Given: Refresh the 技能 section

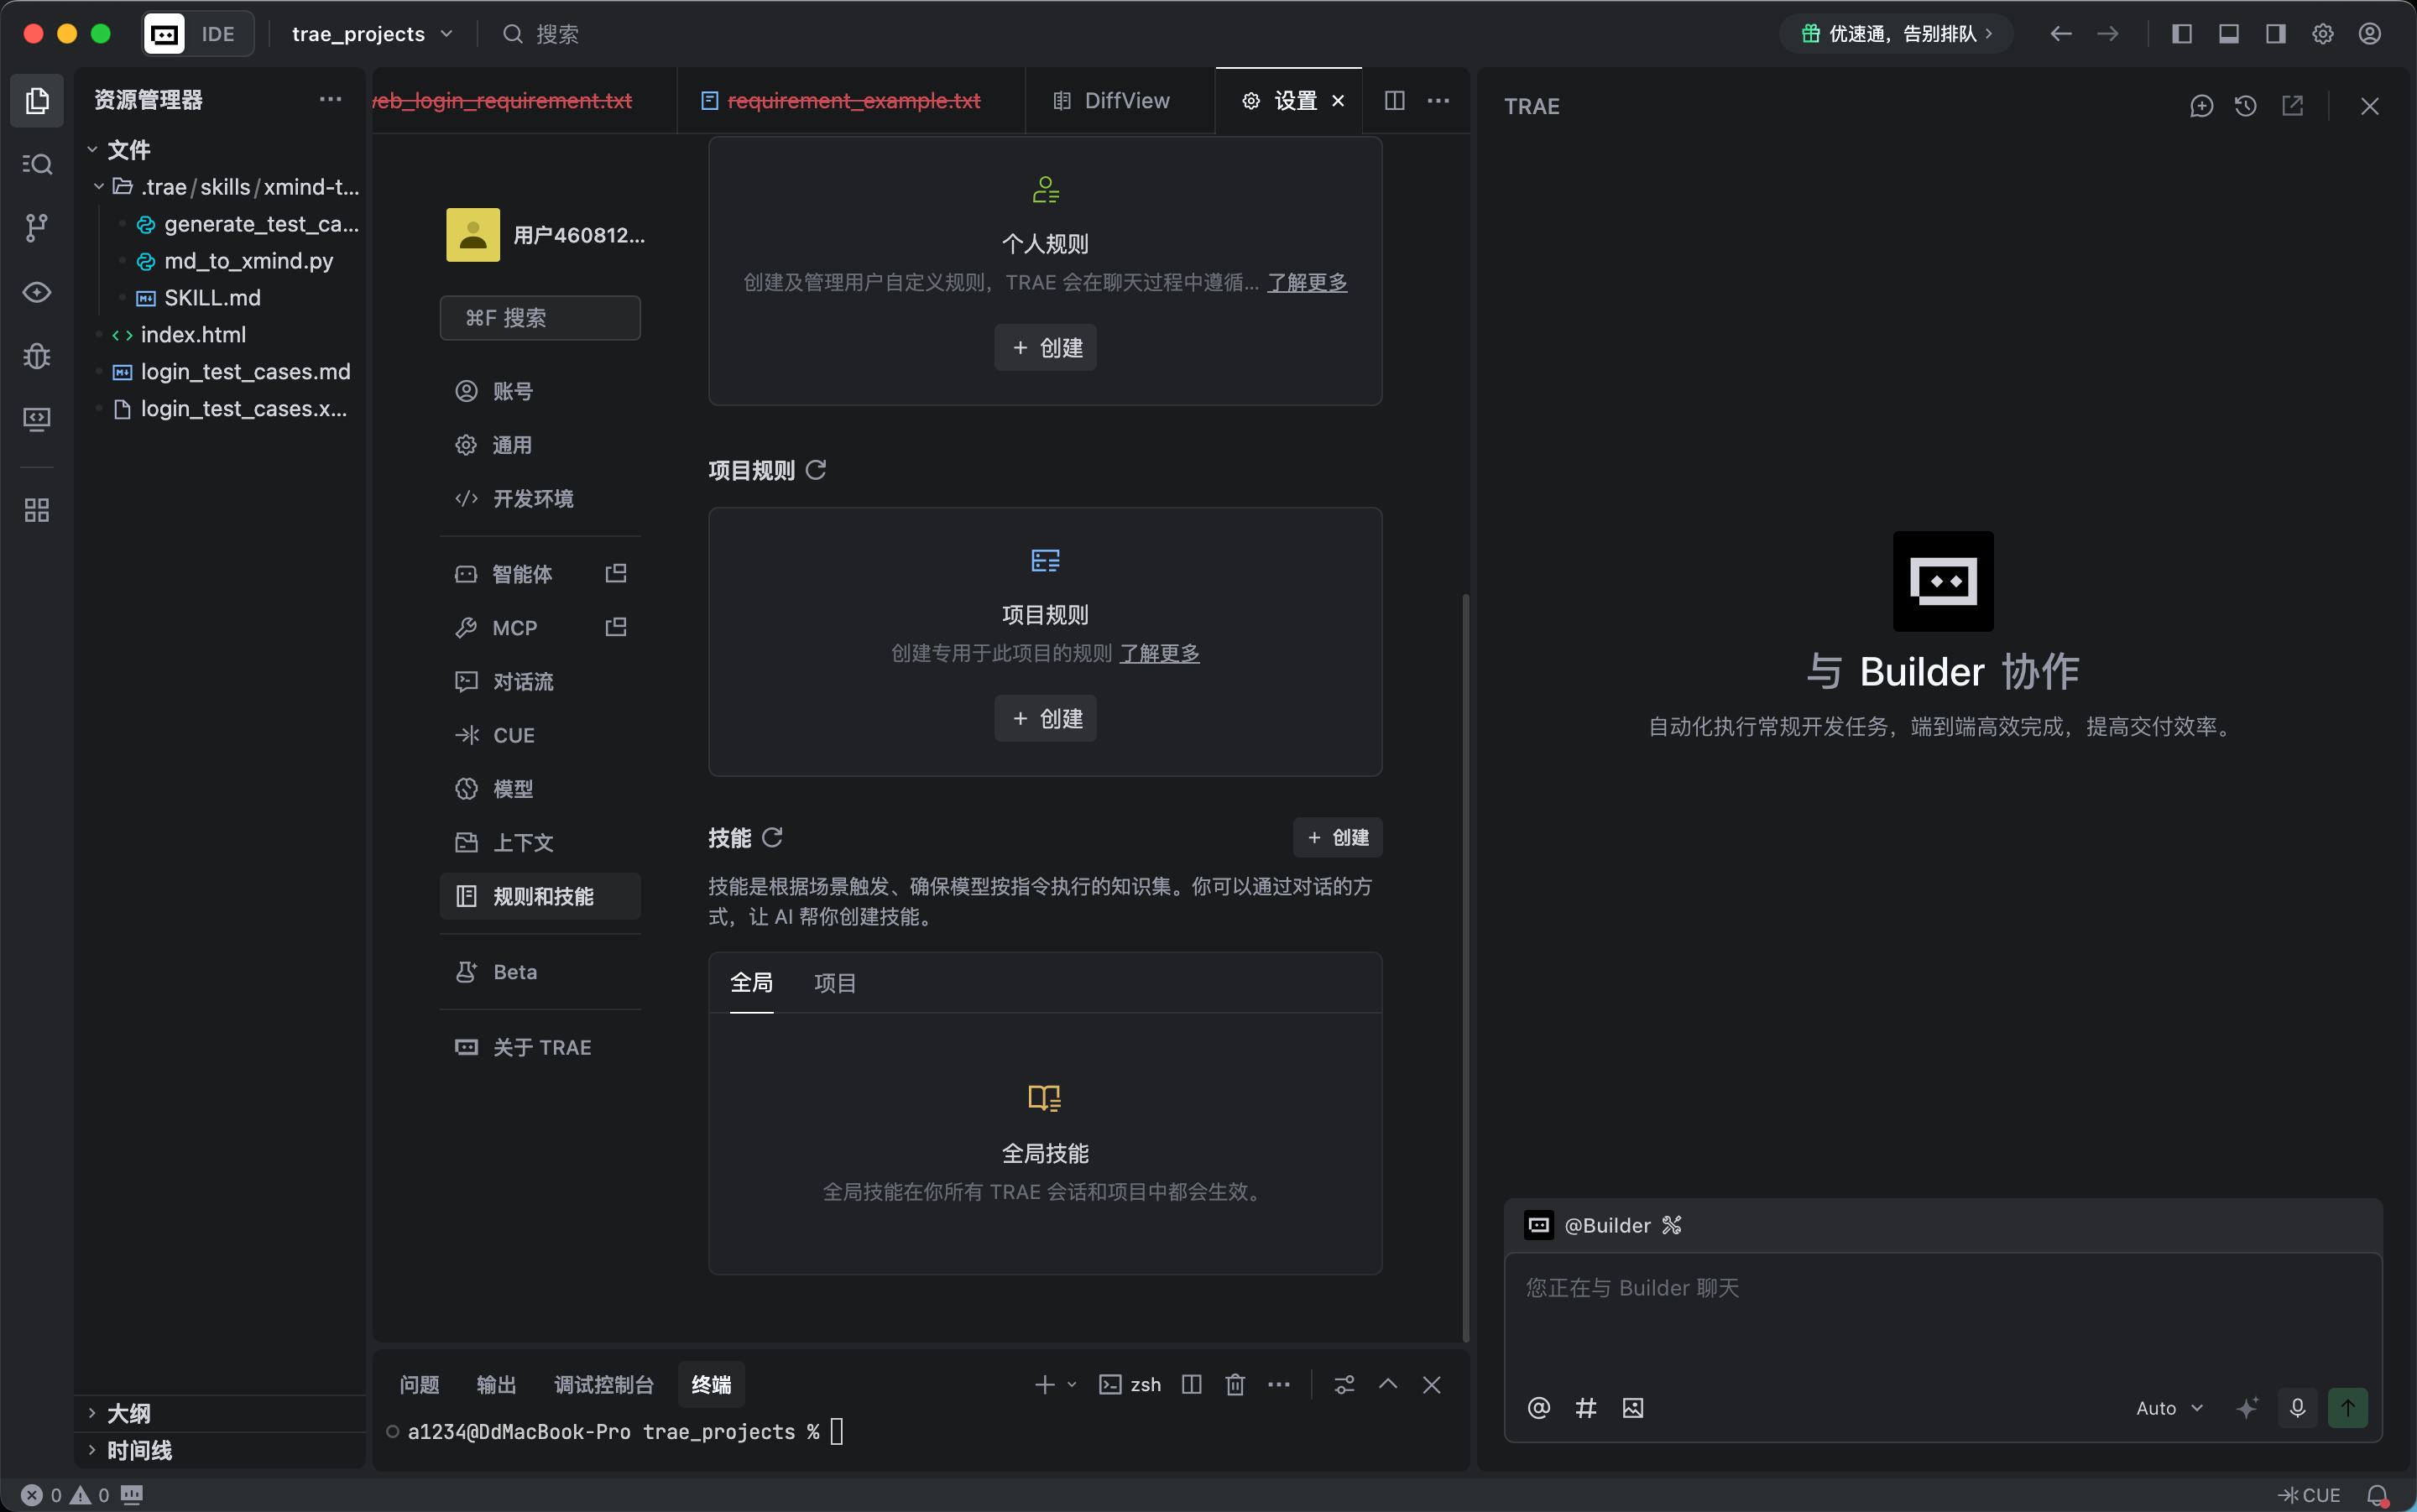Looking at the screenshot, I should point(772,837).
